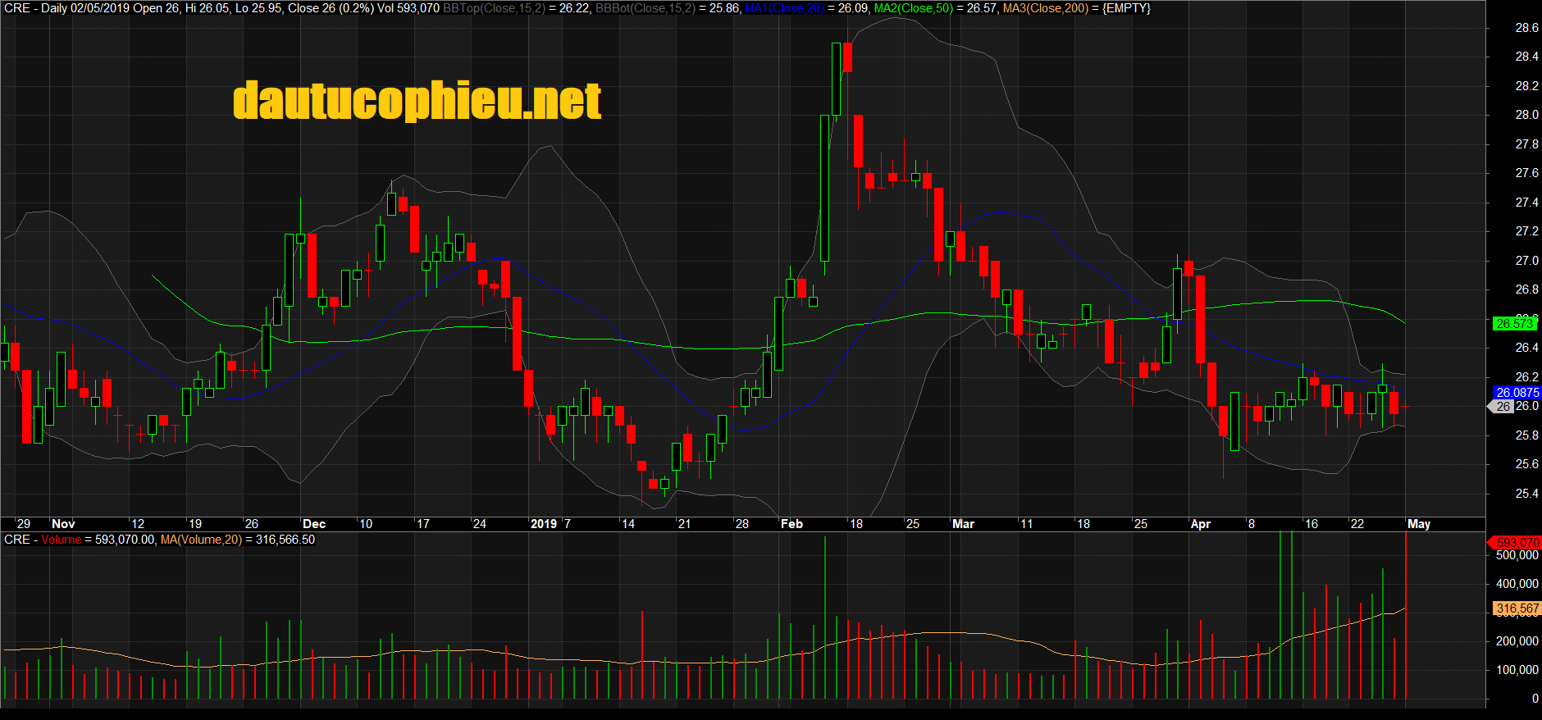Click the May label on date axis
Screen dimensions: 1542x720
(1419, 524)
